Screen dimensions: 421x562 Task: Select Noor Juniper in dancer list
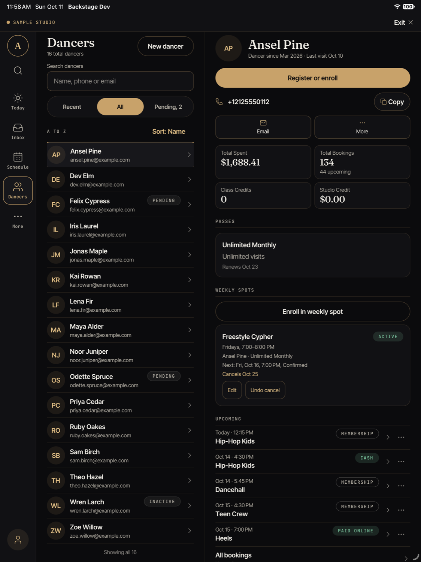[x=120, y=355]
